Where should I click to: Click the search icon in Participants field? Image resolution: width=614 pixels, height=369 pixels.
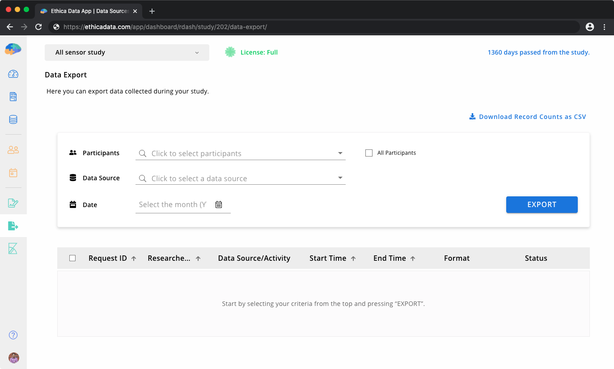tap(143, 153)
